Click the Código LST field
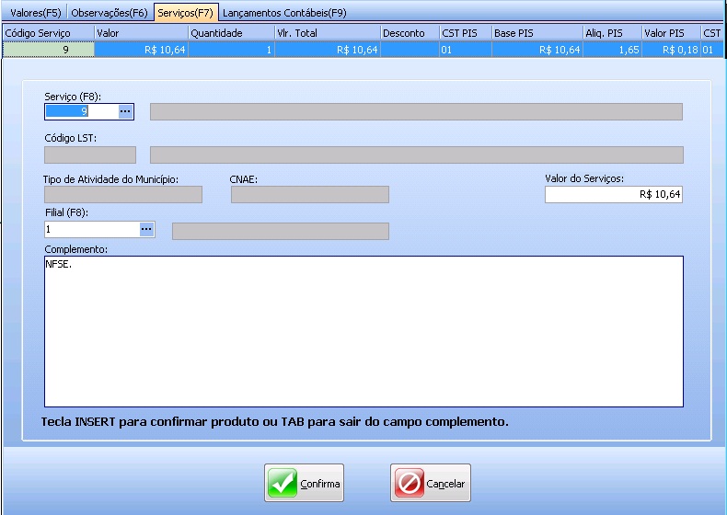This screenshot has height=515, width=727. tap(89, 154)
